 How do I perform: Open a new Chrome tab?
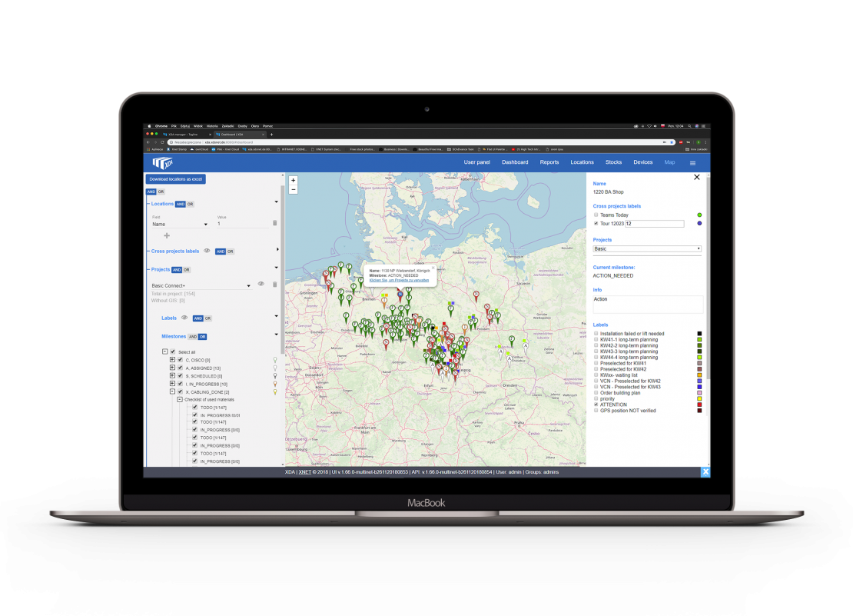[271, 134]
